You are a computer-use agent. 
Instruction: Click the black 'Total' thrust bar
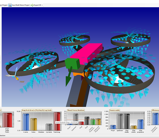click(x=87, y=121)
